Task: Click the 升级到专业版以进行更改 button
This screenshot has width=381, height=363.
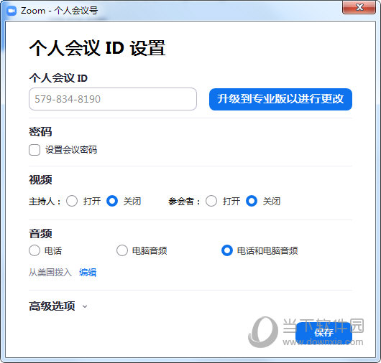Action: [280, 99]
